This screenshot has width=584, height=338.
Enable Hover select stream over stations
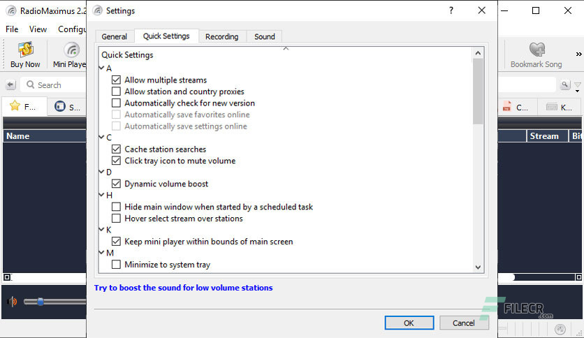click(116, 219)
